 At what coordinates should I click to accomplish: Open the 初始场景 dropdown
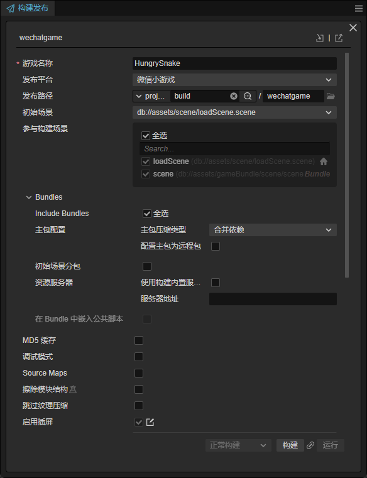coord(234,112)
